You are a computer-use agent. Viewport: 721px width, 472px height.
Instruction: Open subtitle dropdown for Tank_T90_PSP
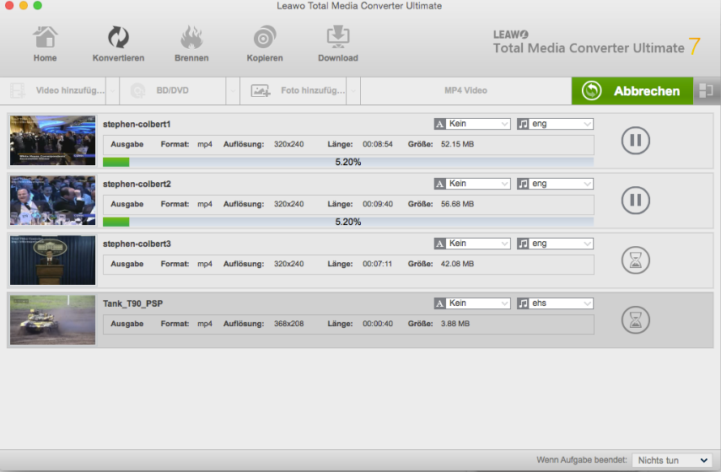[x=478, y=303]
